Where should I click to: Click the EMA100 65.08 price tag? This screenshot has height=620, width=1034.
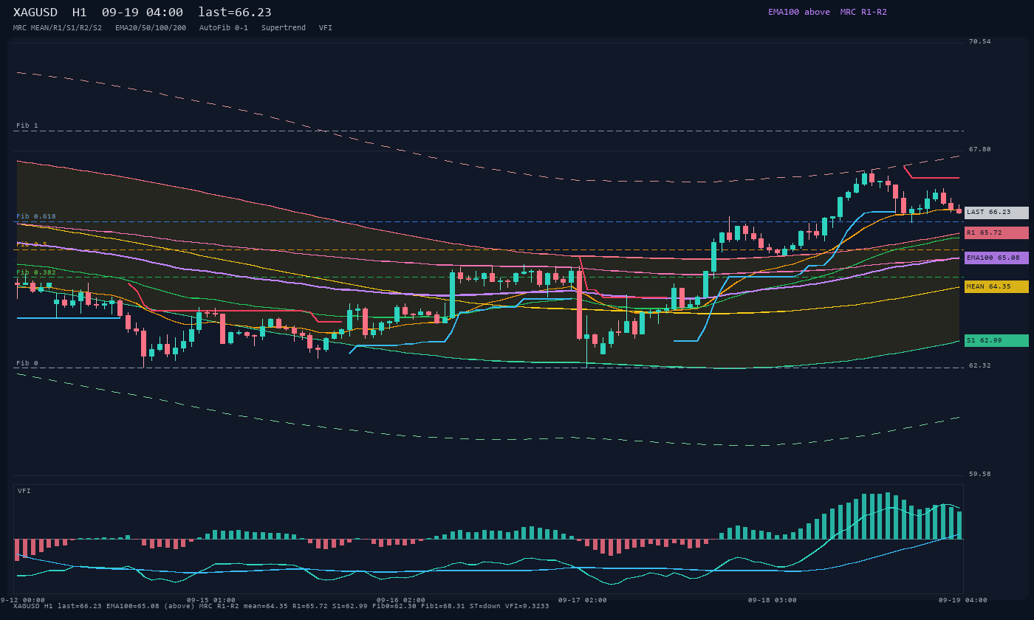pos(996,258)
